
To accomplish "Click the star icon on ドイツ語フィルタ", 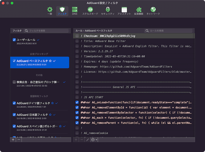I will tap(52, 103).
